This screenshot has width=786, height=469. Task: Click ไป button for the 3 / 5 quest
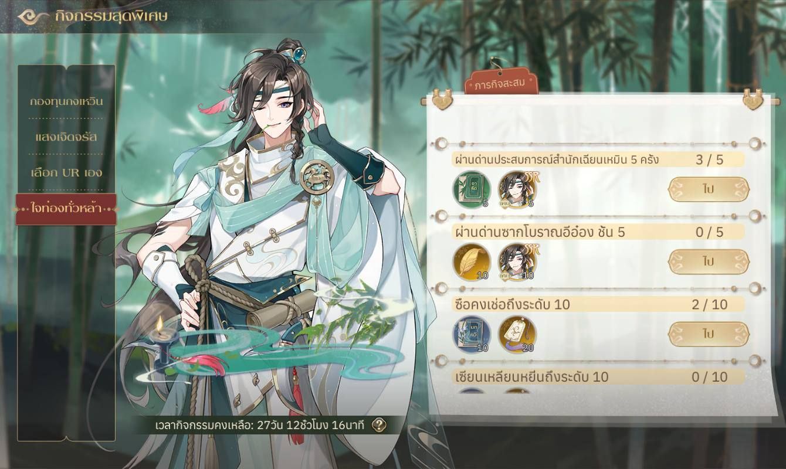pyautogui.click(x=709, y=189)
